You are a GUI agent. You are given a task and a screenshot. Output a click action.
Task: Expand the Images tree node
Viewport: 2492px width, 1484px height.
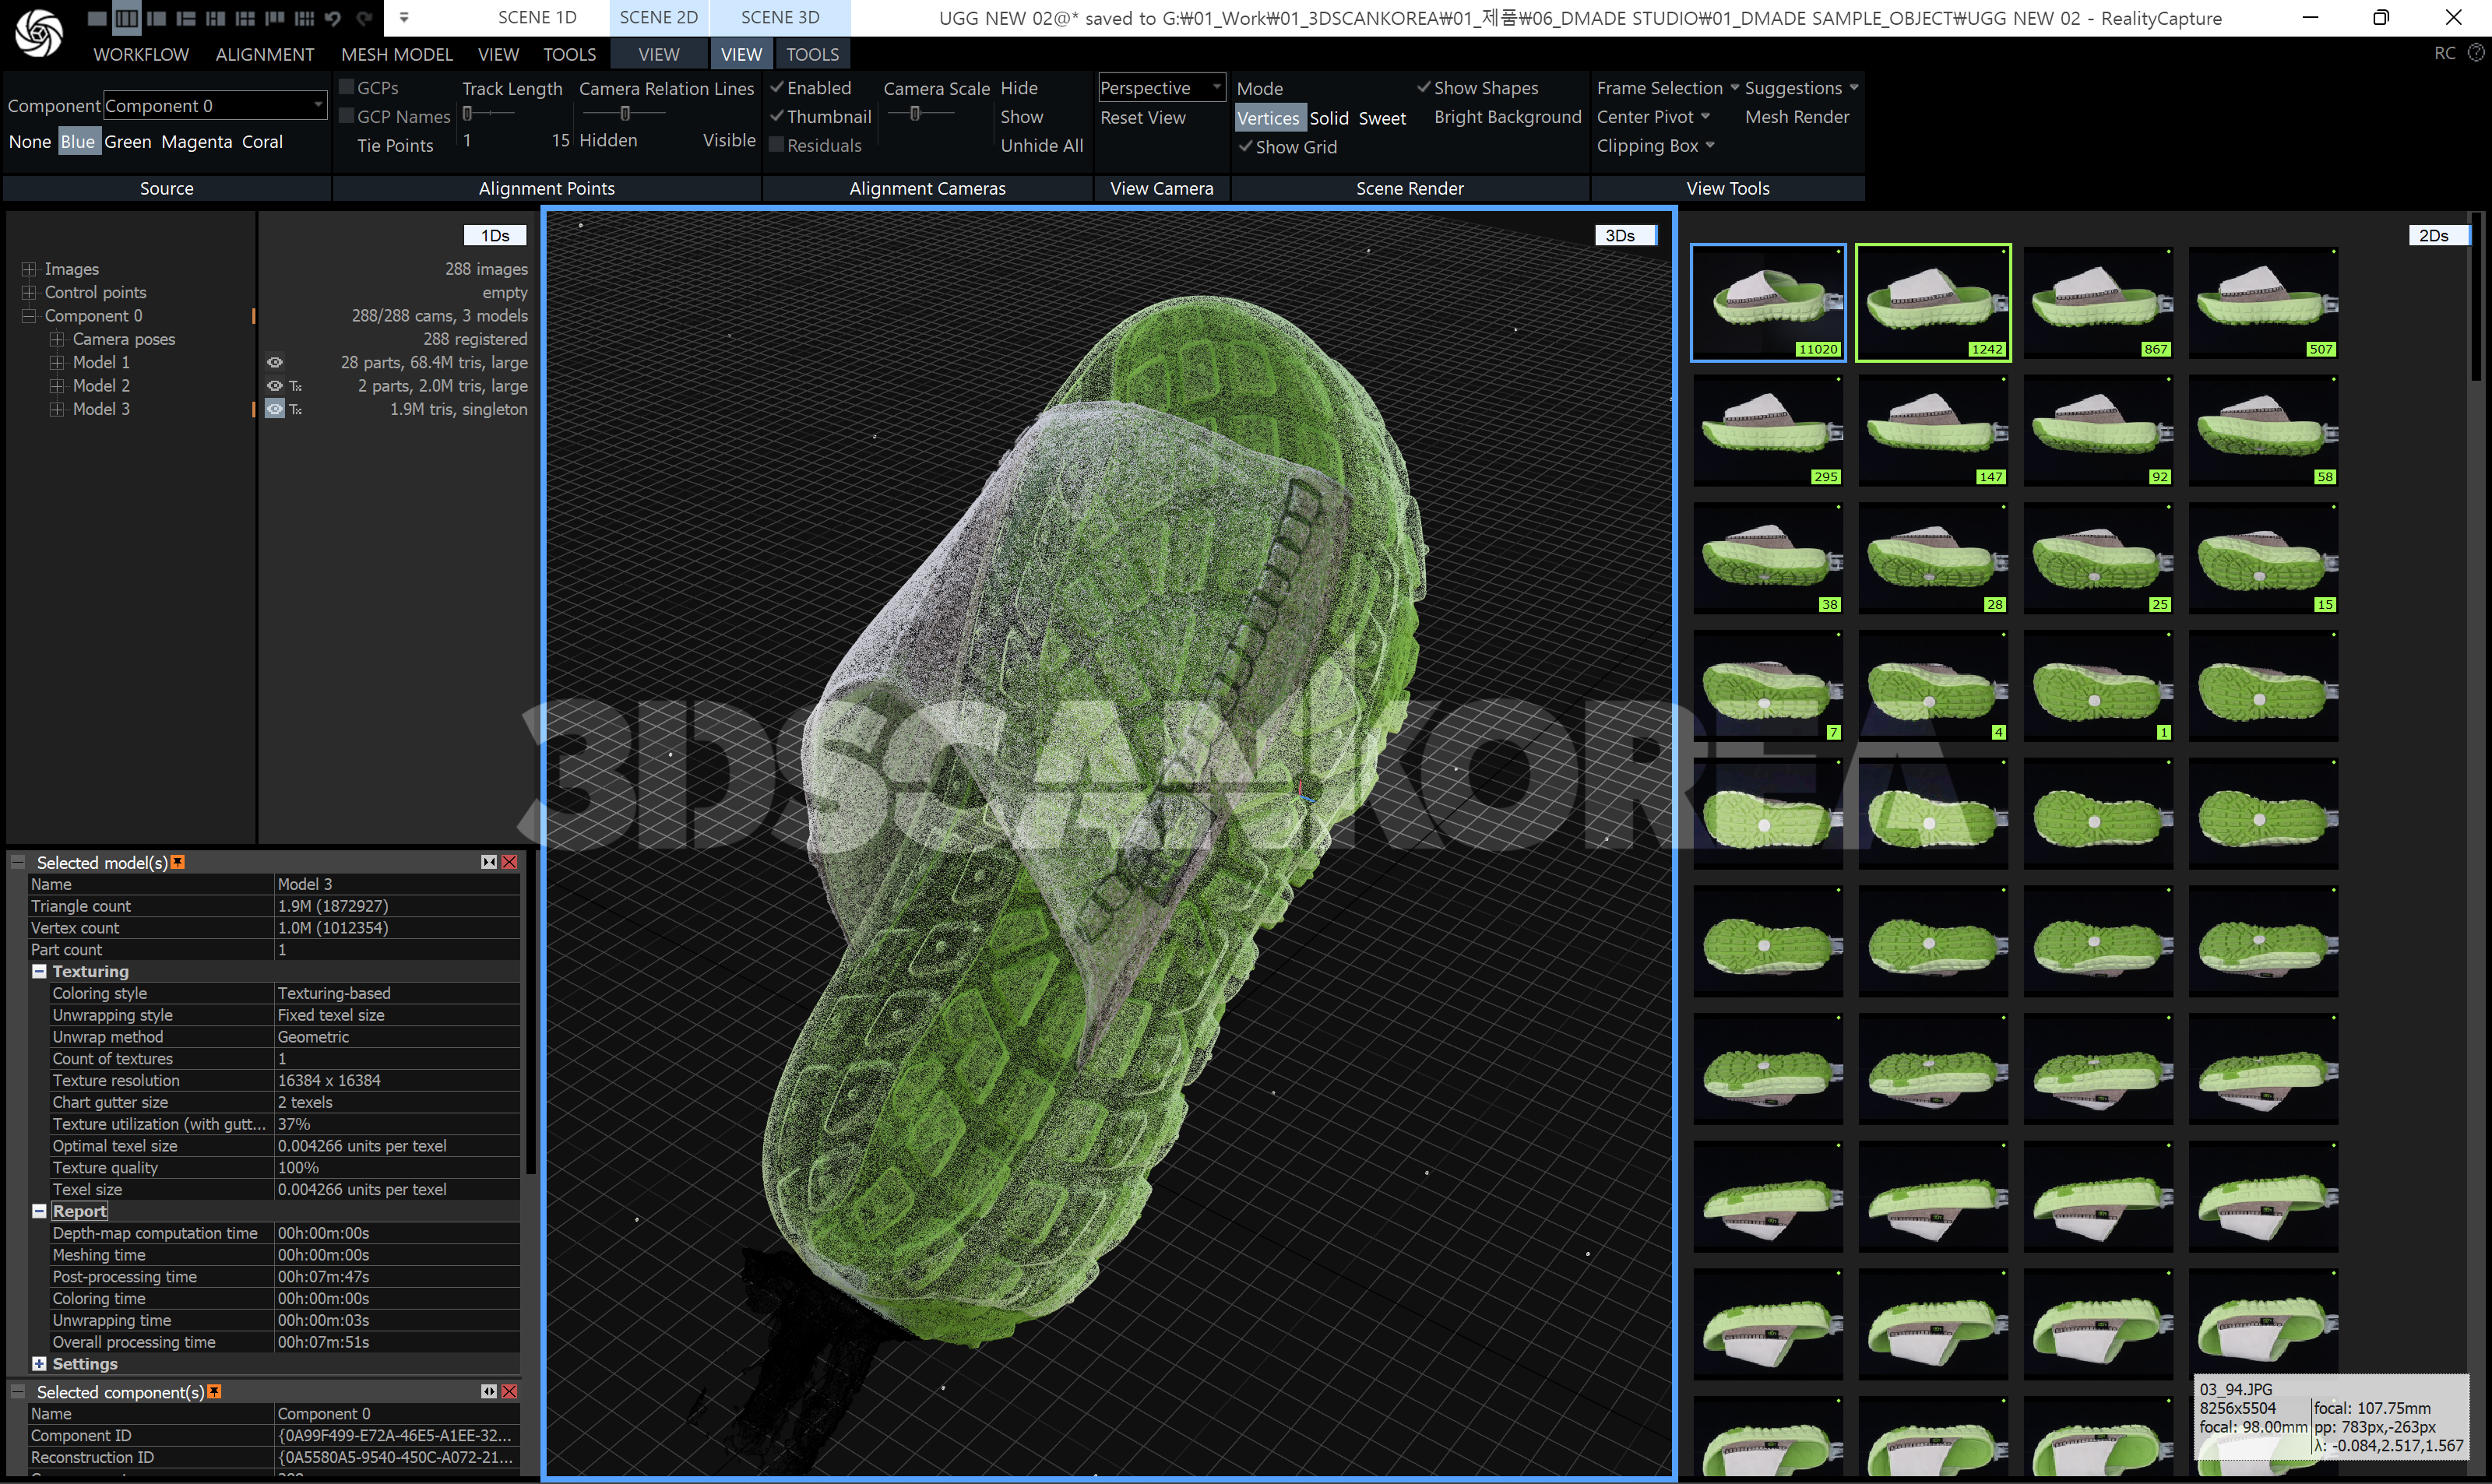[29, 269]
